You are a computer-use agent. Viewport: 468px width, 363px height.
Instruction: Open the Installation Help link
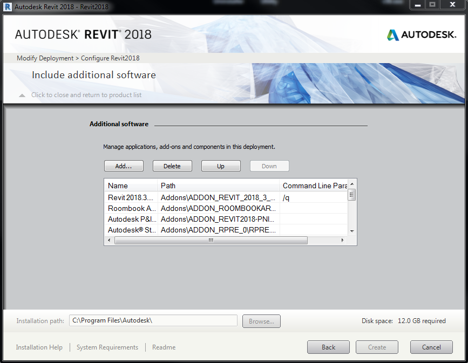(39, 347)
